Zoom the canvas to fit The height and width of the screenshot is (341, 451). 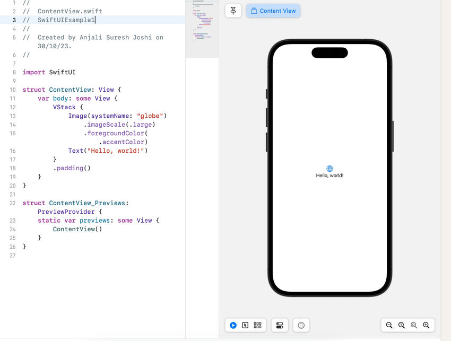tap(414, 325)
